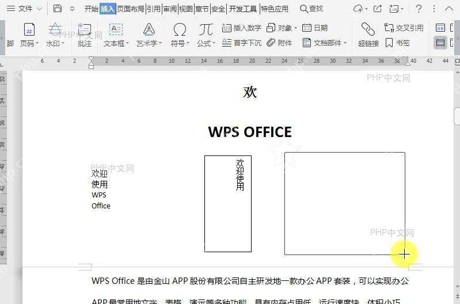Click the AB form field icon
460x304 pixels.
440,28
